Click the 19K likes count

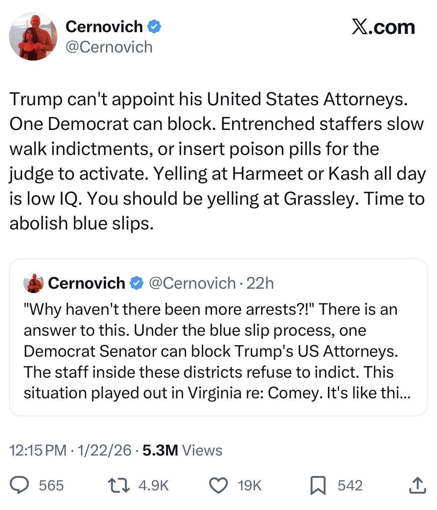250,486
